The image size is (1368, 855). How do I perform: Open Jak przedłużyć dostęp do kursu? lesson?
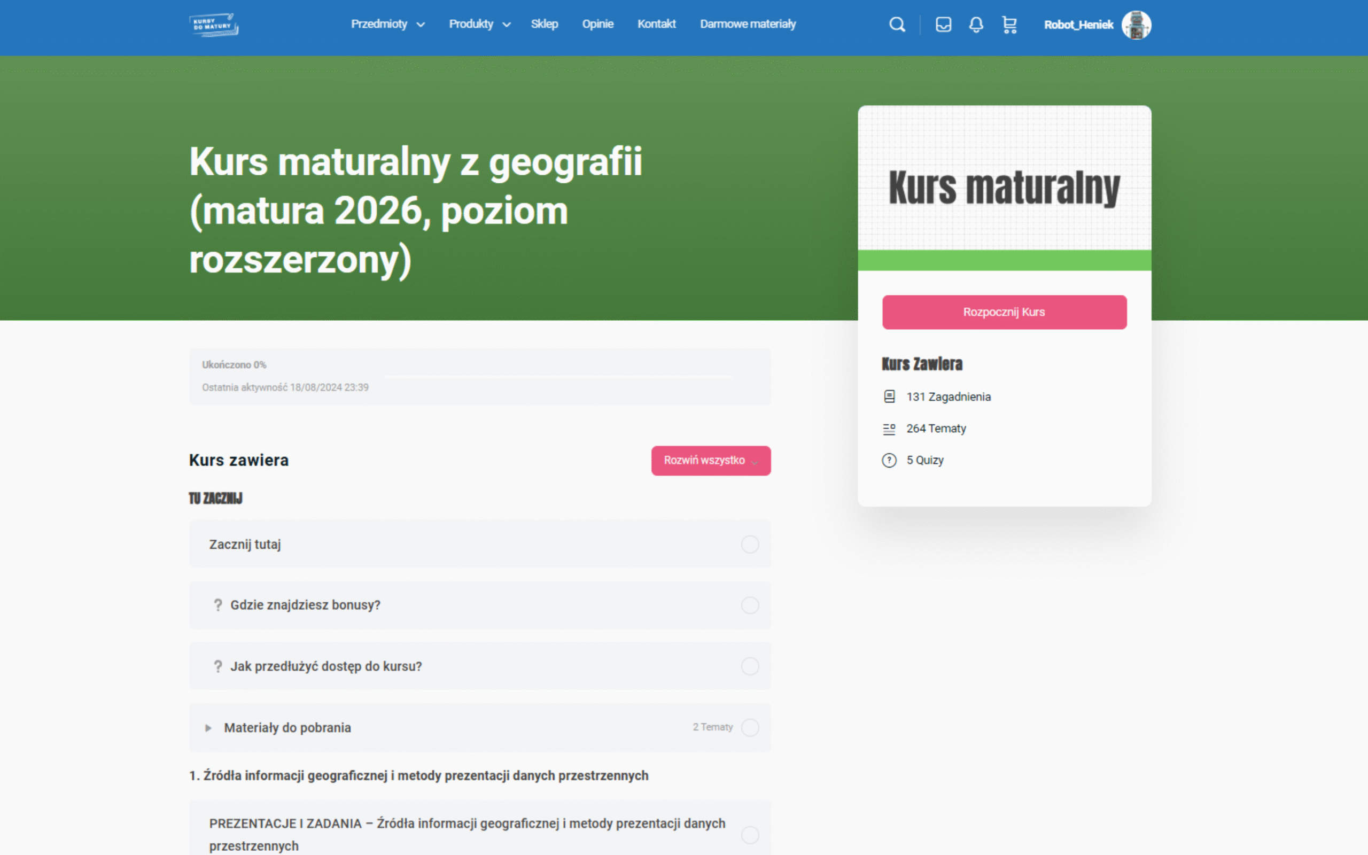(x=326, y=666)
